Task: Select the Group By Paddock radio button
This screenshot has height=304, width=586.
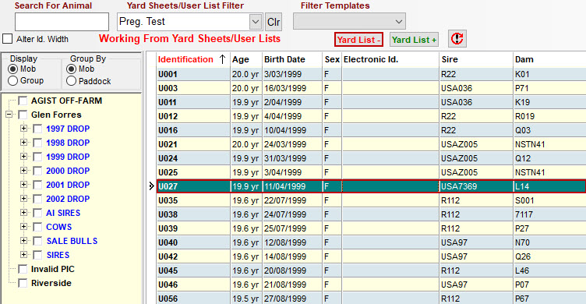Action: point(71,81)
